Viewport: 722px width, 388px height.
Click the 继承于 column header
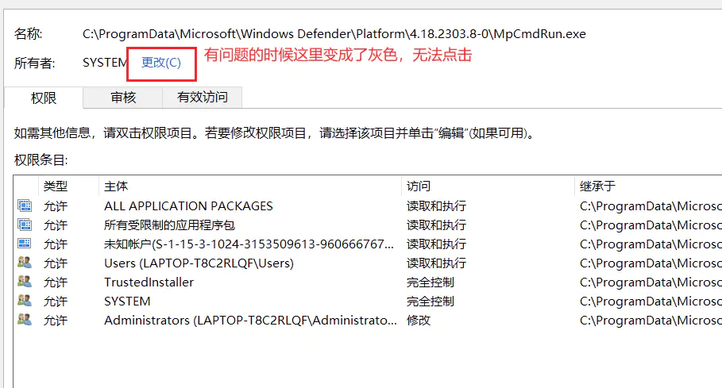click(648, 186)
